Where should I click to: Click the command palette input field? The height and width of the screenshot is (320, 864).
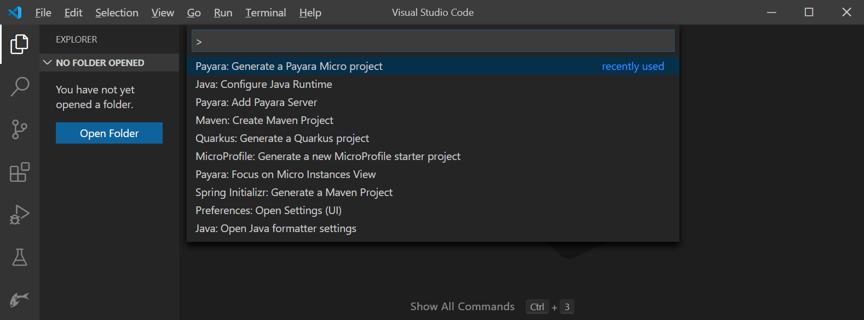pos(433,42)
